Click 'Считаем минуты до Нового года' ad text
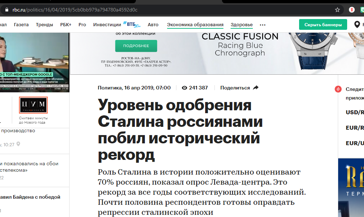 33,120
